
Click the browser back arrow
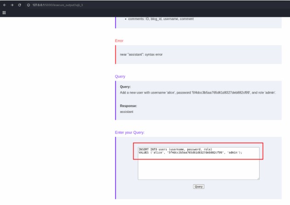coord(5,5)
